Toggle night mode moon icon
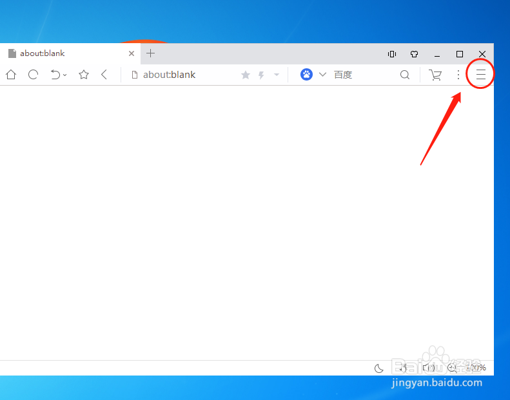510x400 pixels. [379, 368]
